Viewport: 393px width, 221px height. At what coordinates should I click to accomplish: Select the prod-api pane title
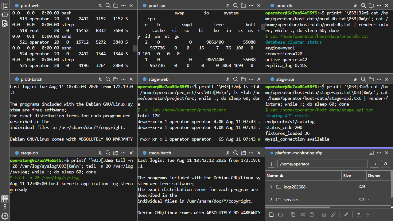157,6
